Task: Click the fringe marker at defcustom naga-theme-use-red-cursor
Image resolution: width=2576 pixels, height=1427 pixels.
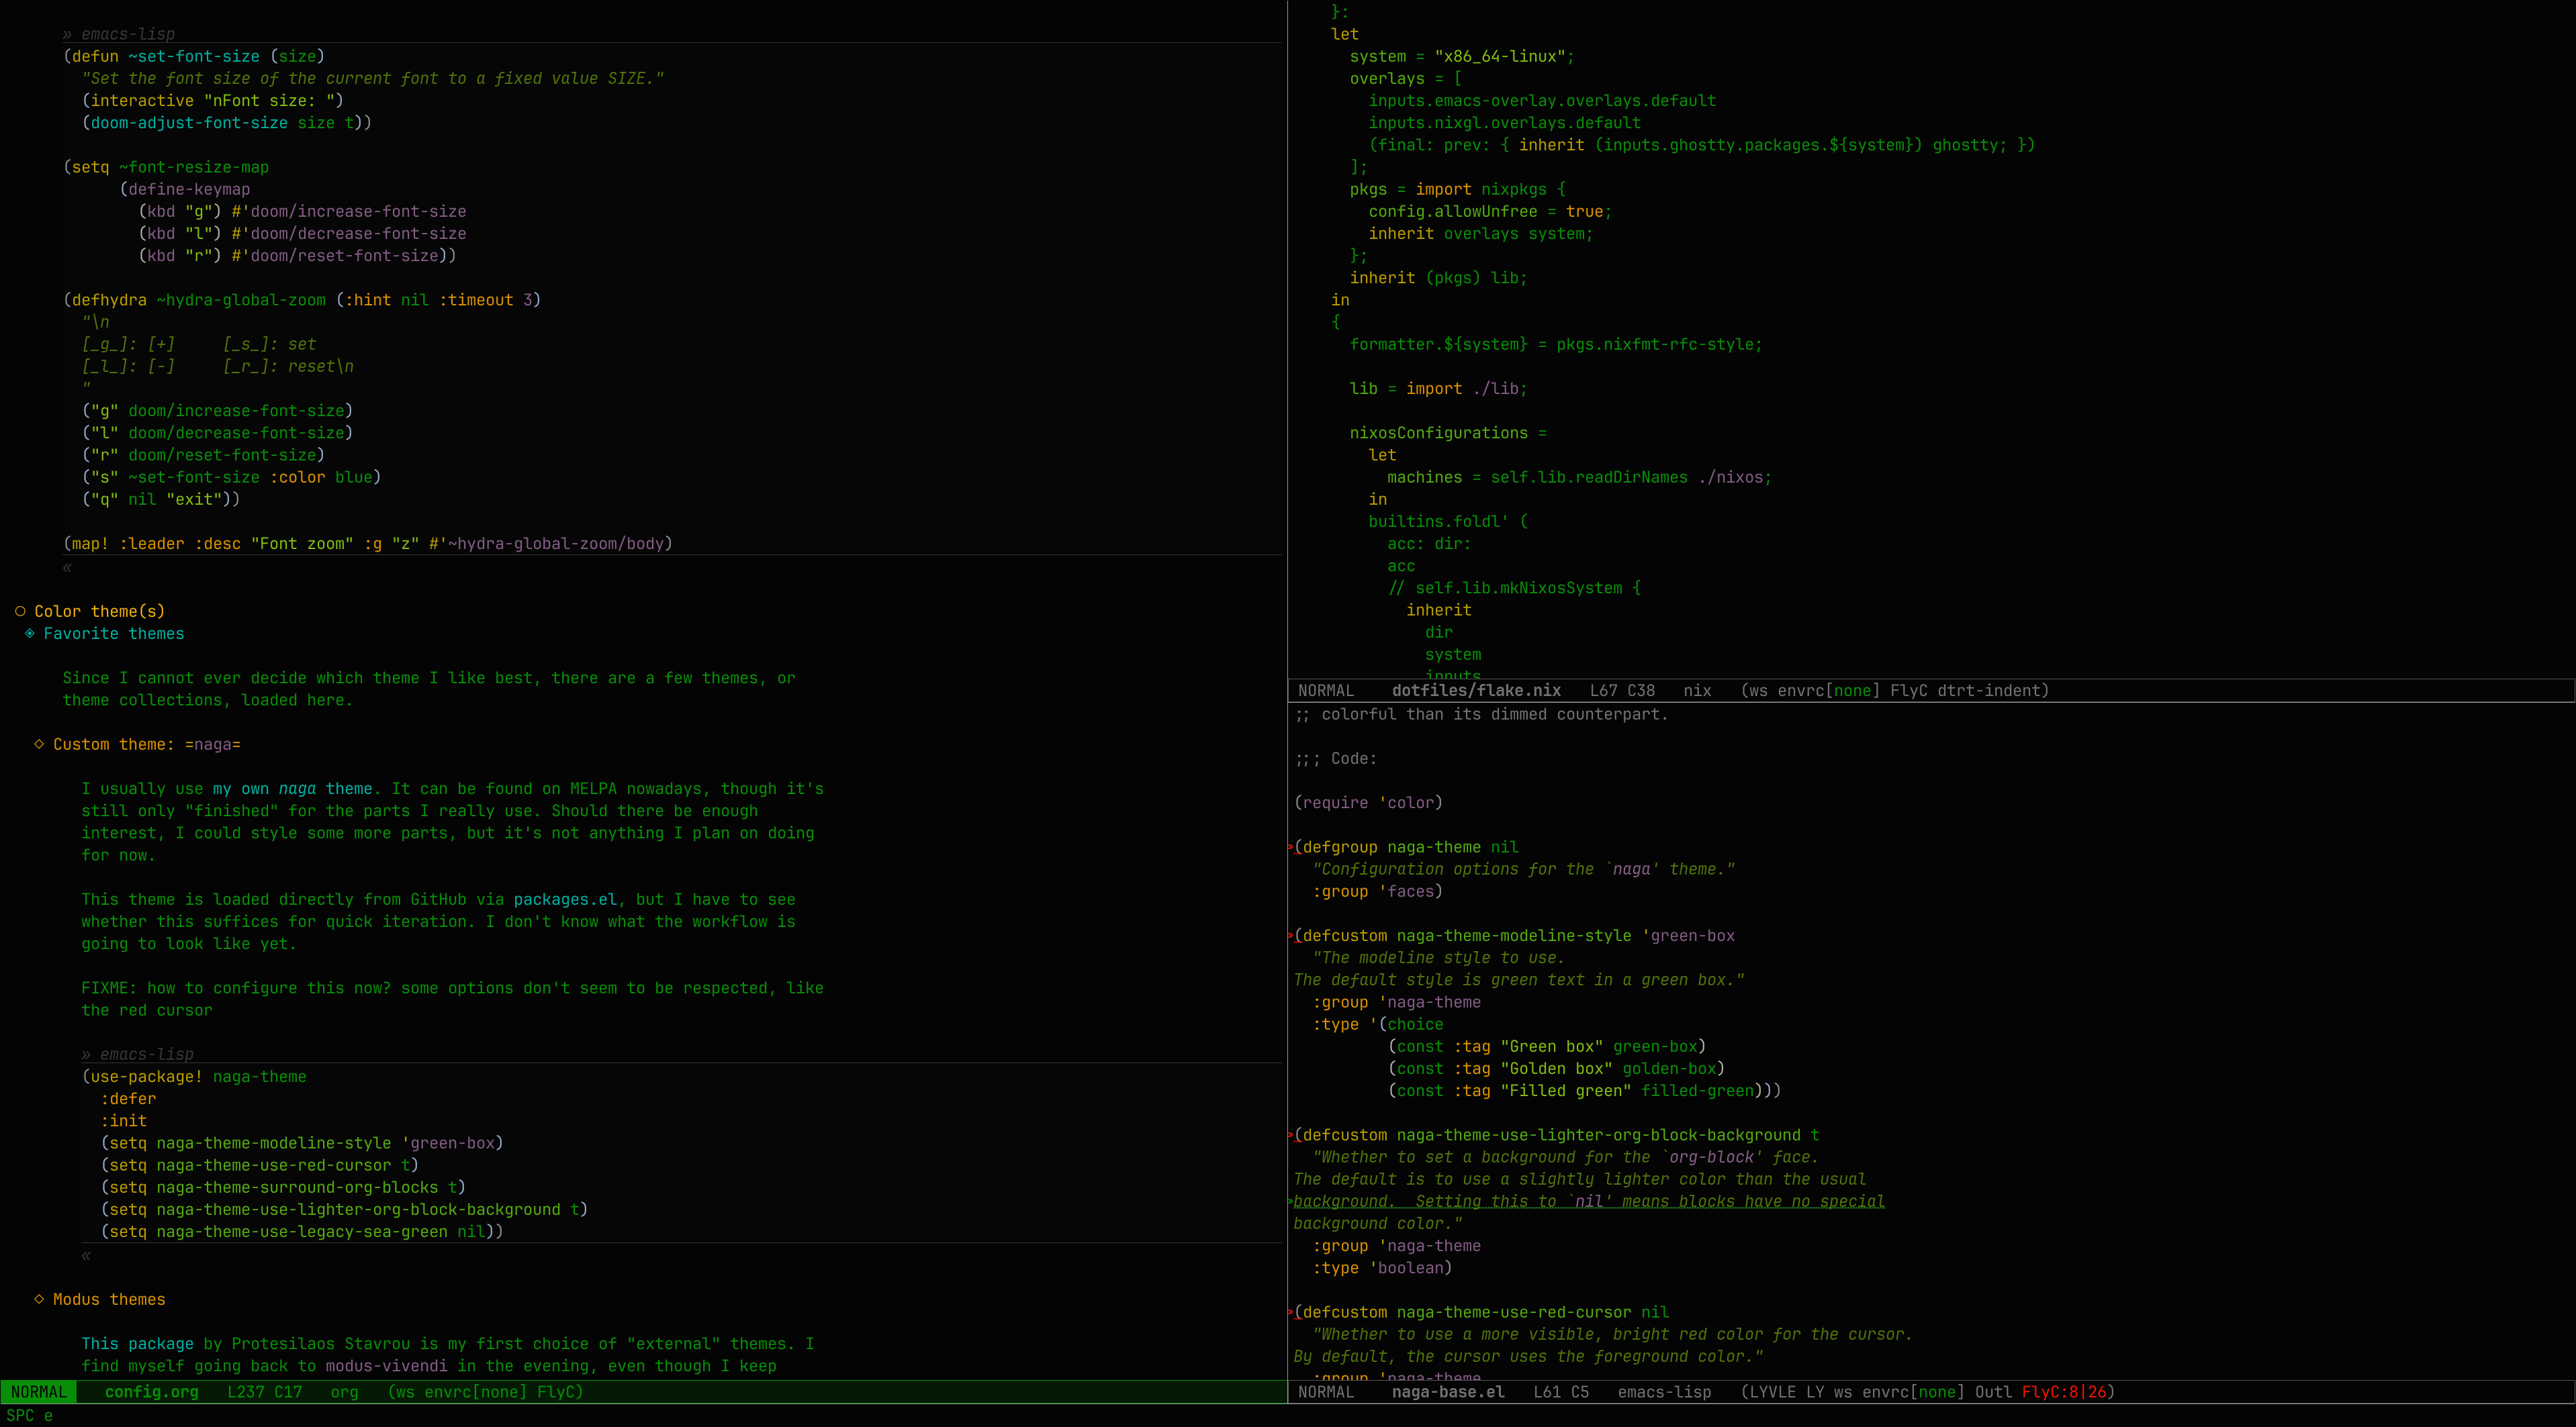Action: (1291, 1312)
